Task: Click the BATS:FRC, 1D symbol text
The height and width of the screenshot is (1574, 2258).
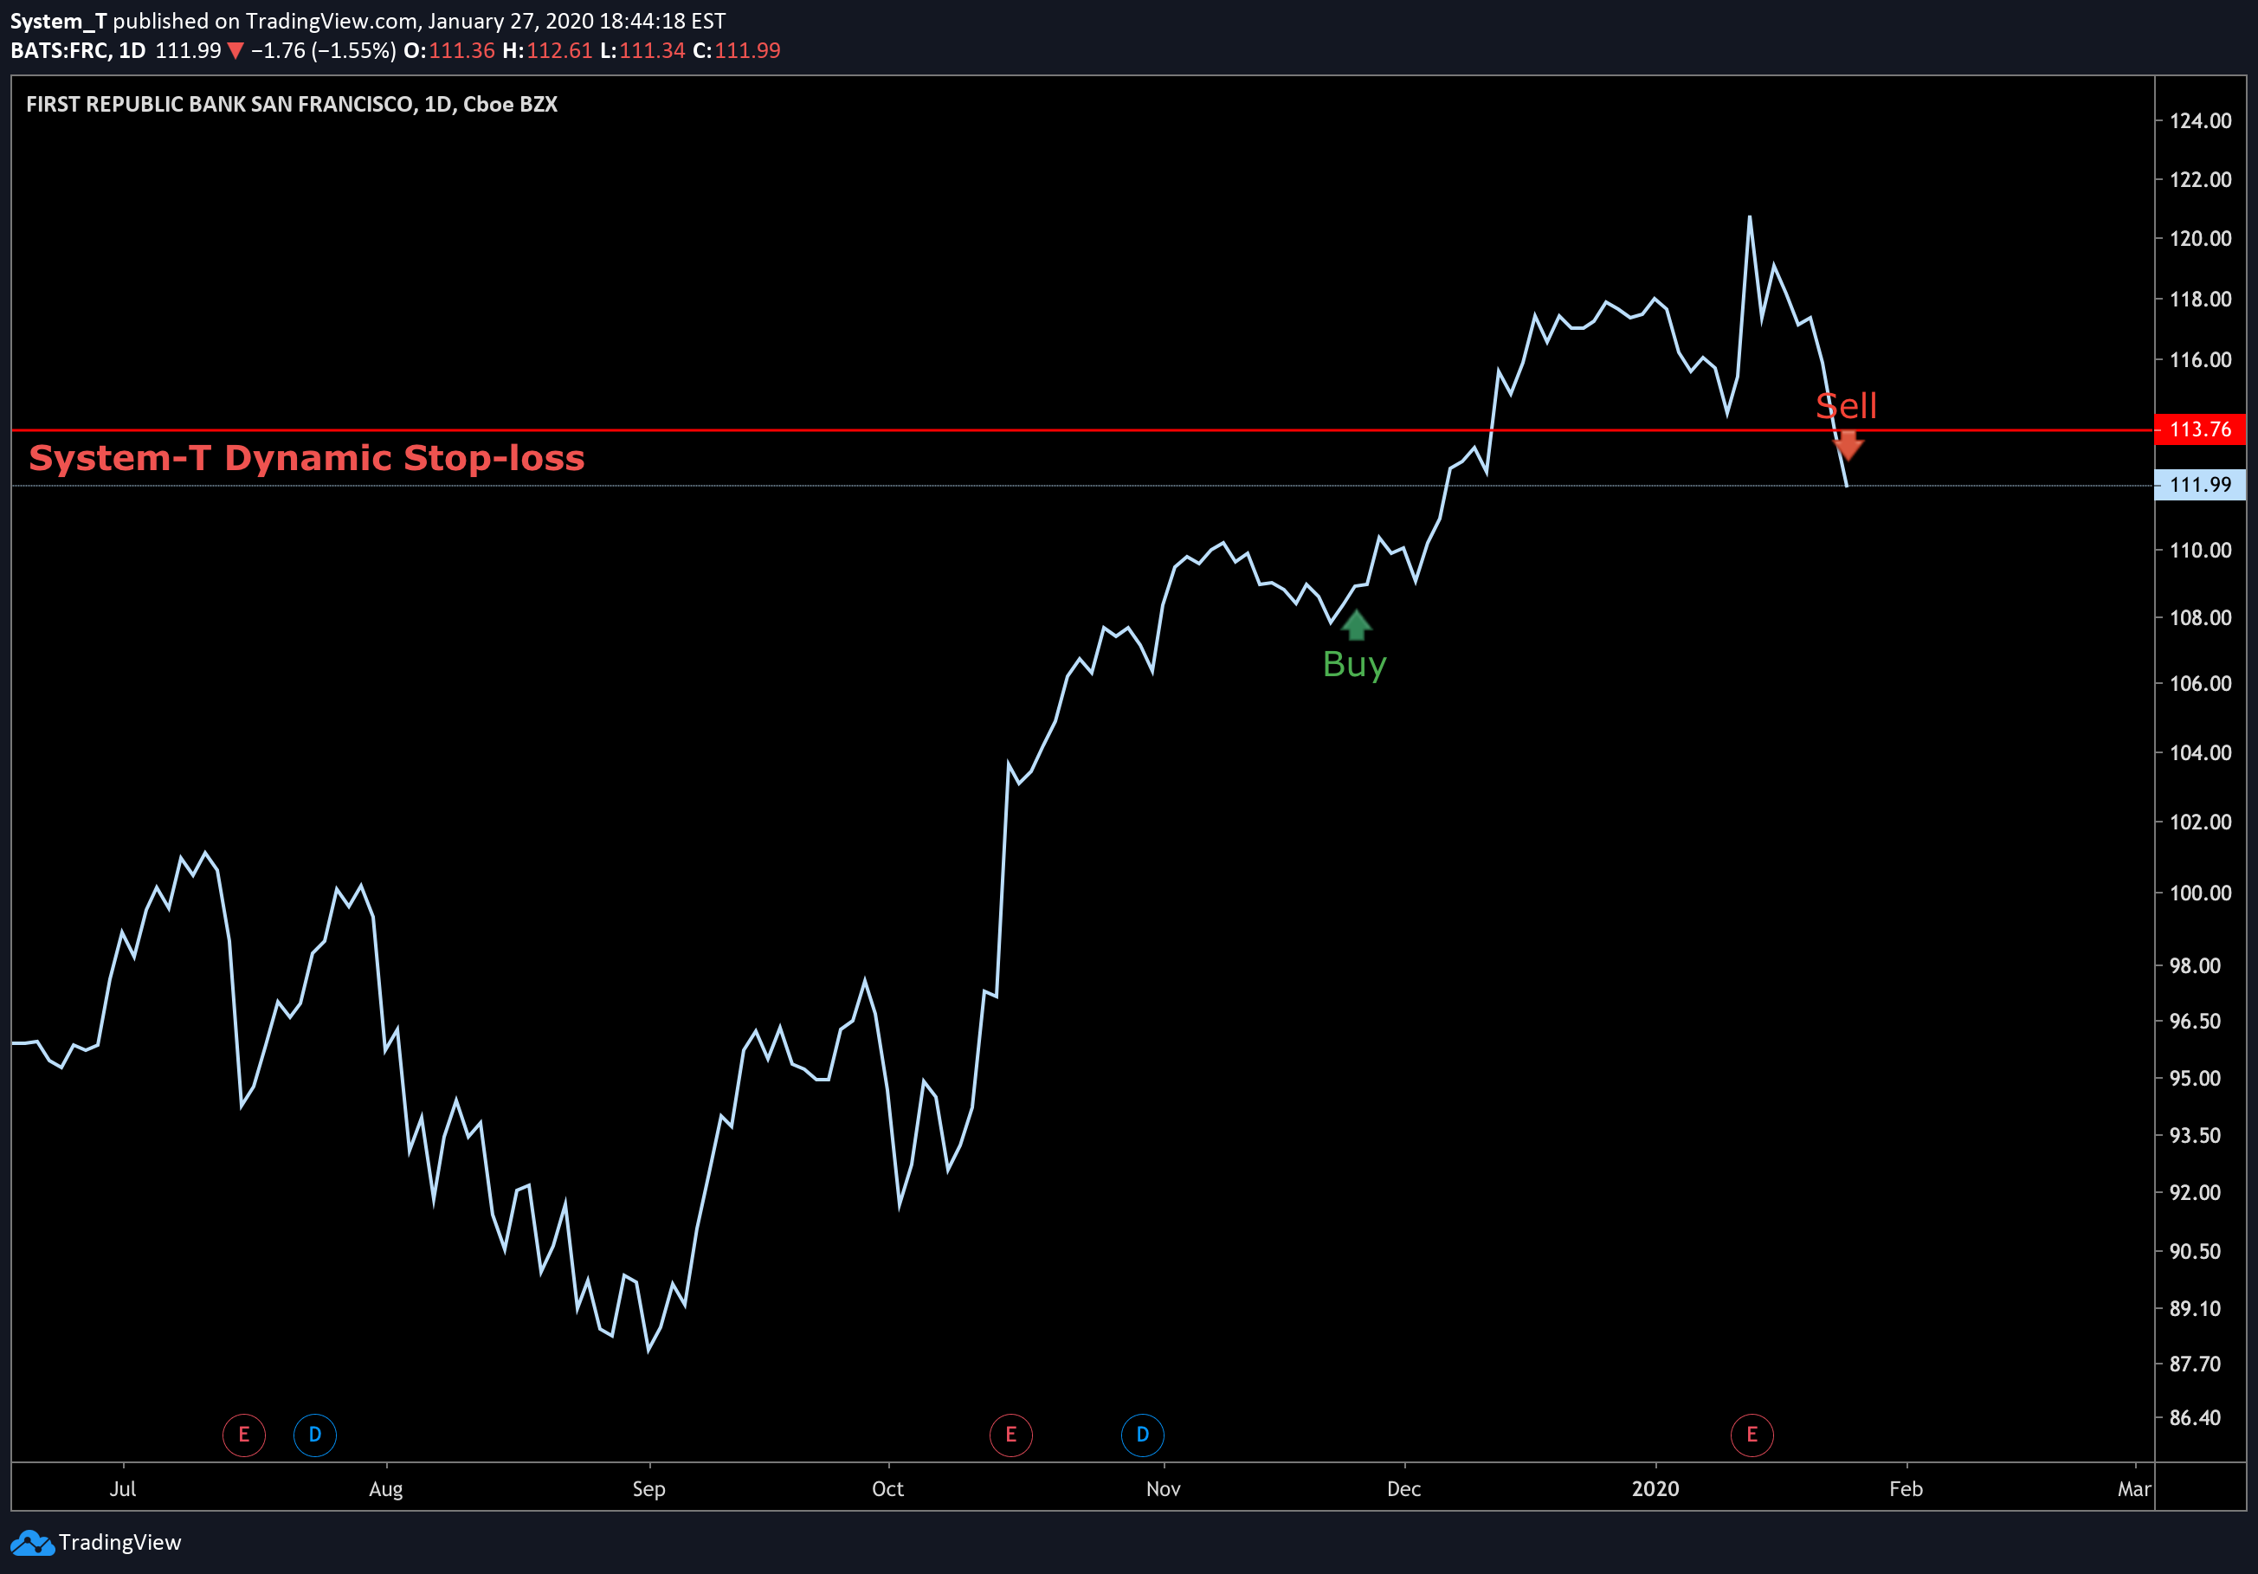Action: point(78,51)
